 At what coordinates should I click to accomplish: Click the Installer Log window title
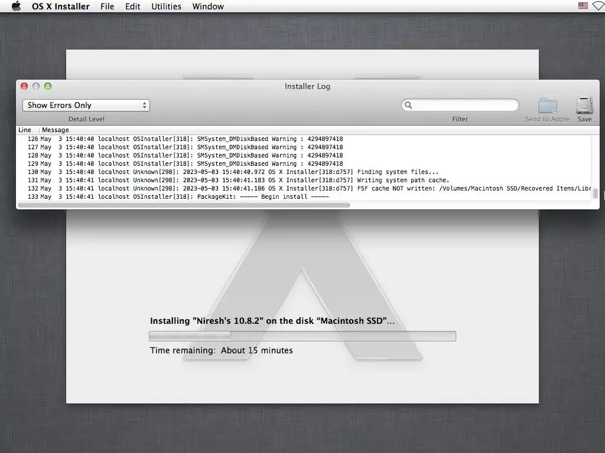307,86
